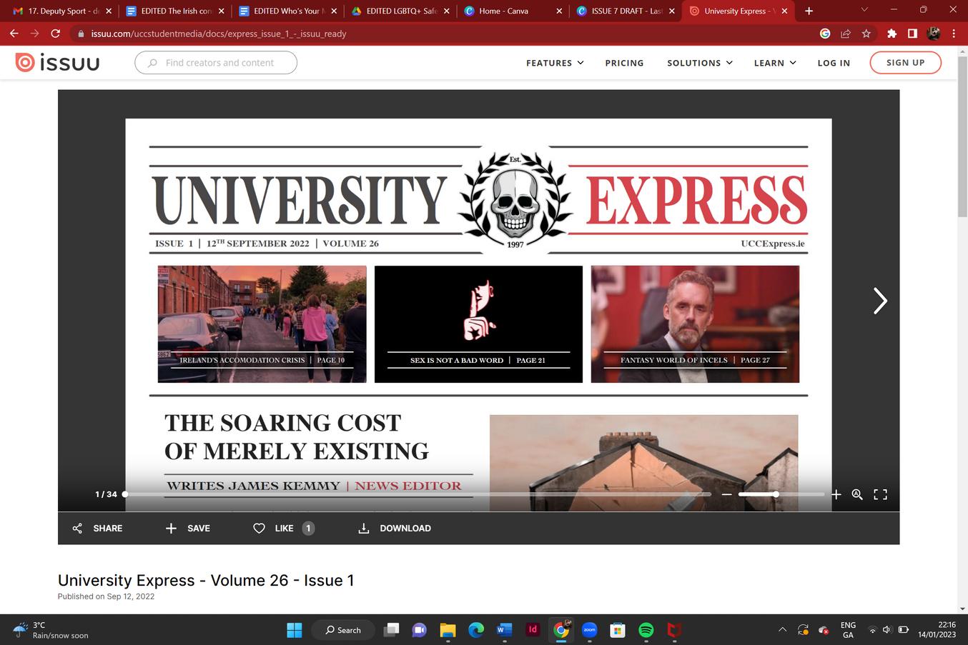This screenshot has height=645, width=968.
Task: Open taskbar Search box
Action: click(x=343, y=629)
